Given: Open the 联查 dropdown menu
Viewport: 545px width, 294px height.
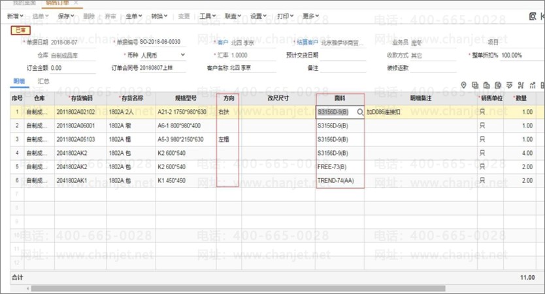Looking at the screenshot, I should pos(233,16).
